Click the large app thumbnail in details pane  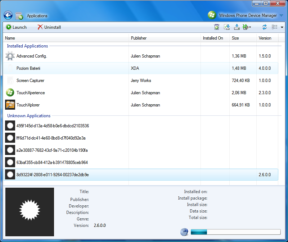[30, 212]
